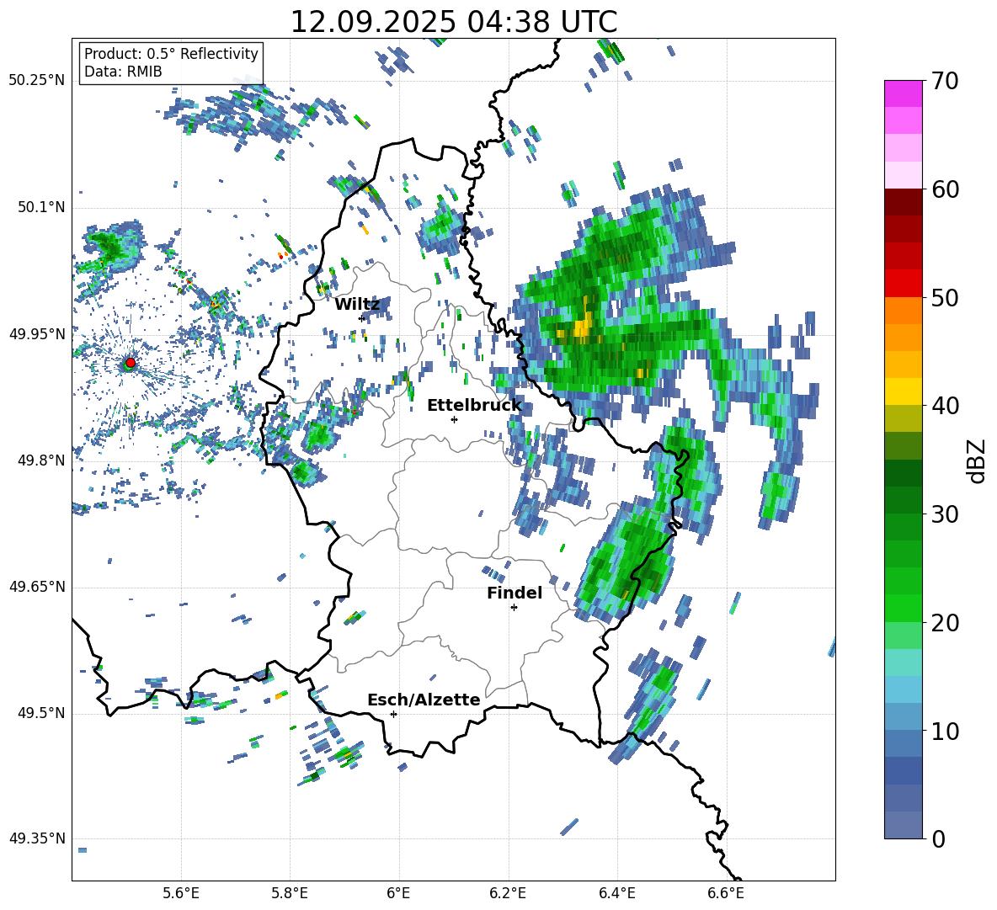Click the red radar site marker
The width and height of the screenshot is (997, 910).
131,363
